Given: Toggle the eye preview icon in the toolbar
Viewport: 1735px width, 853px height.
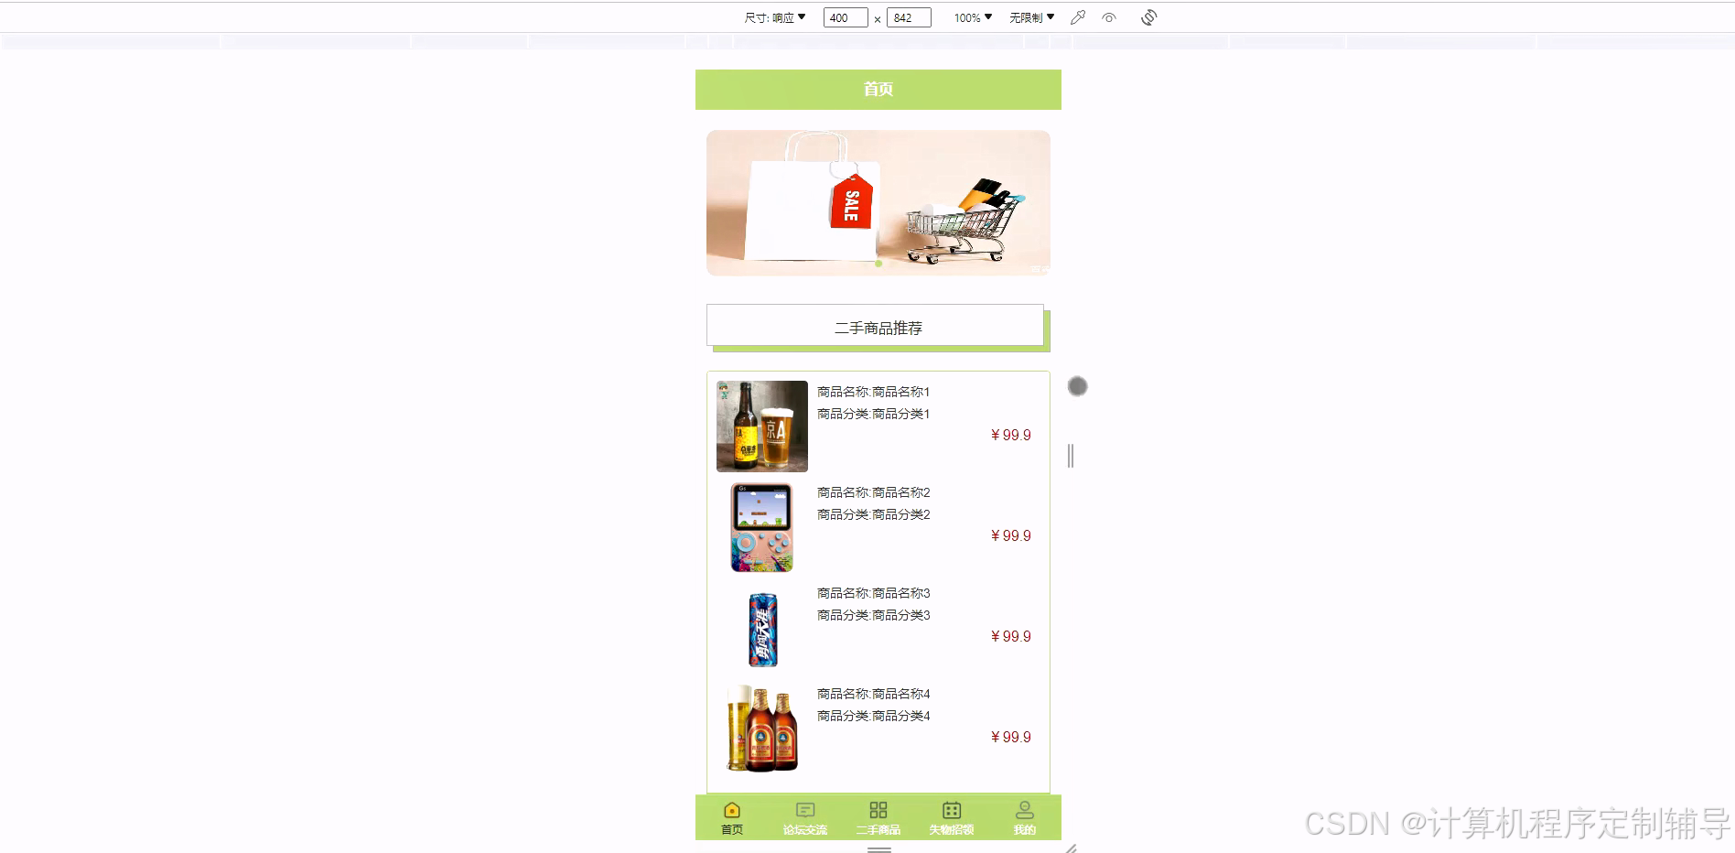Looking at the screenshot, I should click(x=1110, y=16).
